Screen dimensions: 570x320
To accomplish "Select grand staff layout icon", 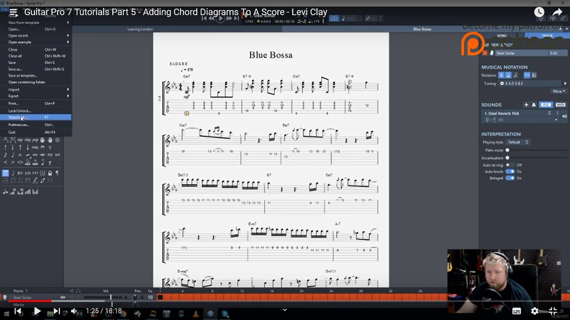I will point(534,75).
